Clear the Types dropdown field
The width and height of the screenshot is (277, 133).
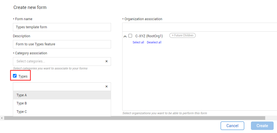click(x=107, y=87)
